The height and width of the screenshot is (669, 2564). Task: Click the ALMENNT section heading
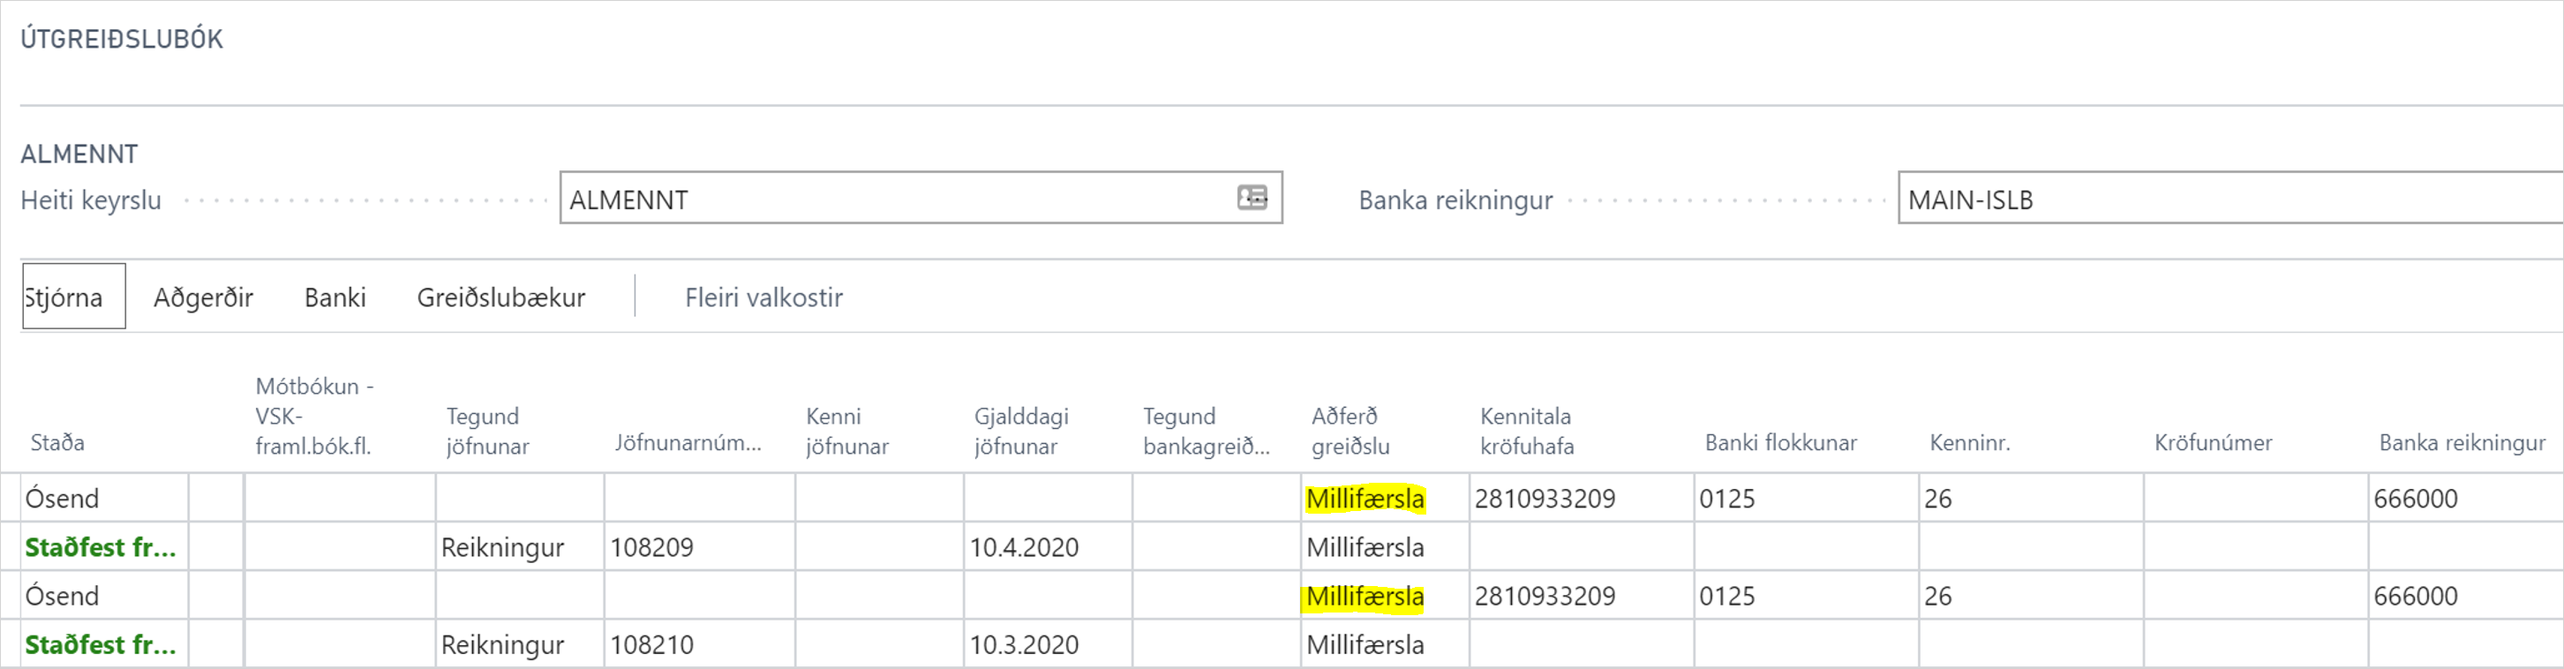tap(79, 154)
